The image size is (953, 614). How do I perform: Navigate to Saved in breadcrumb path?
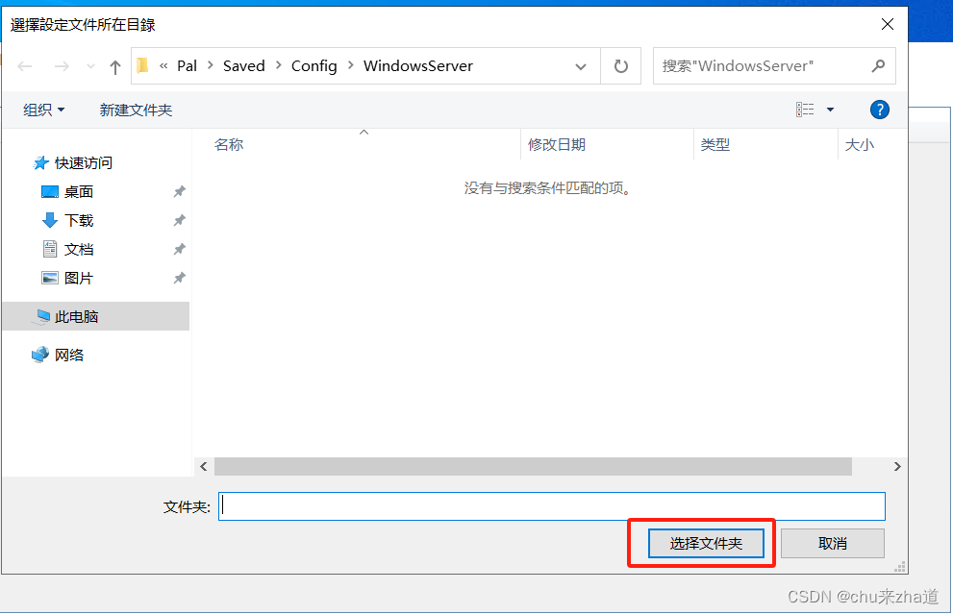[x=243, y=65]
